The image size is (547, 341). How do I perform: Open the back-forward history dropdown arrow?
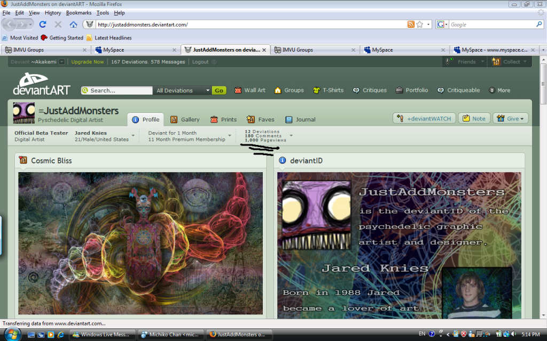pyautogui.click(x=30, y=25)
